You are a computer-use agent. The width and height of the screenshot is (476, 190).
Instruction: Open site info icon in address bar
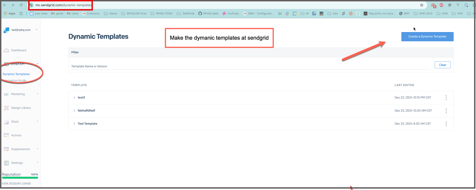pyautogui.click(x=31, y=5)
